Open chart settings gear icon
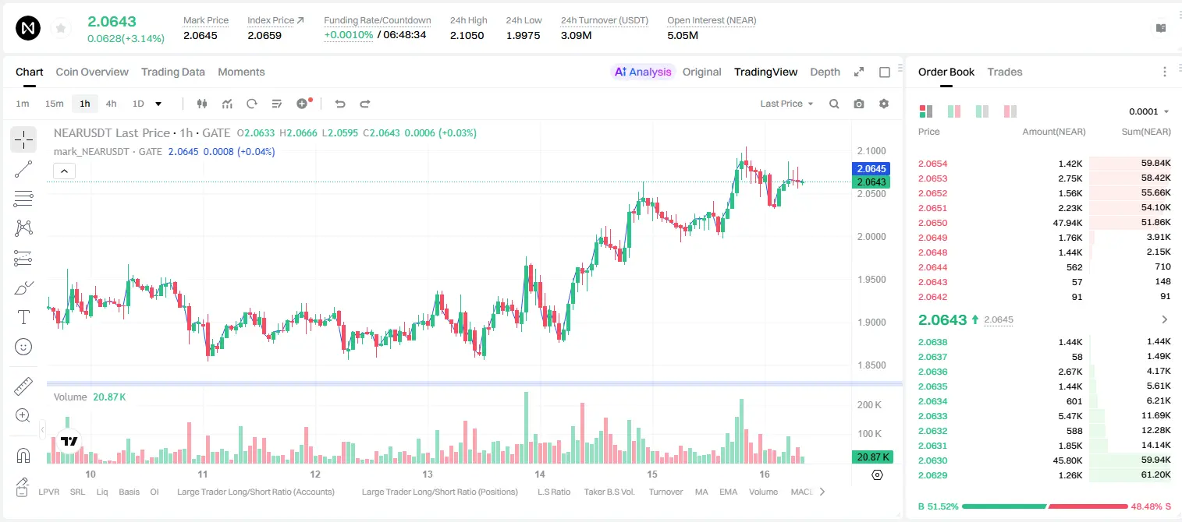Image resolution: width=1182 pixels, height=522 pixels. [884, 104]
